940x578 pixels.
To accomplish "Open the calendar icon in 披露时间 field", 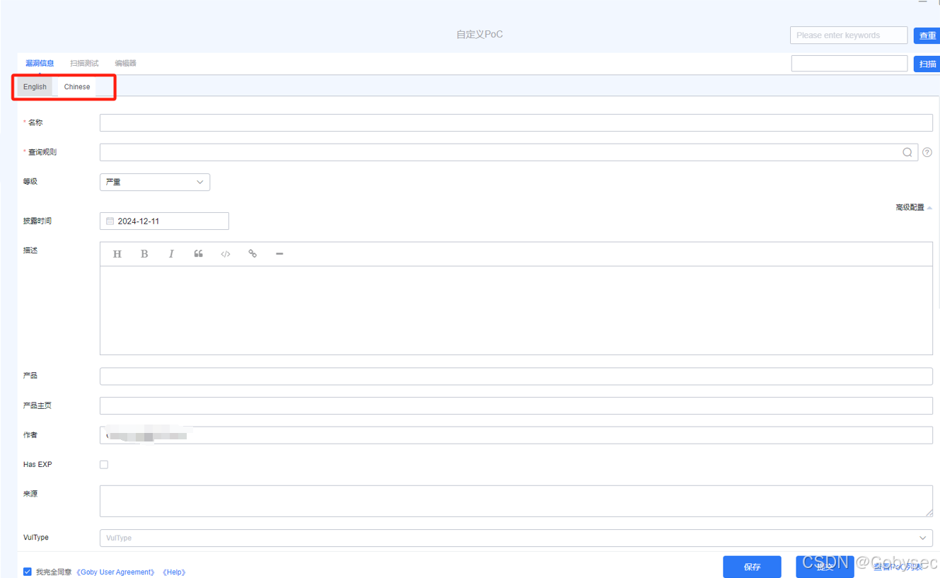I will [110, 221].
